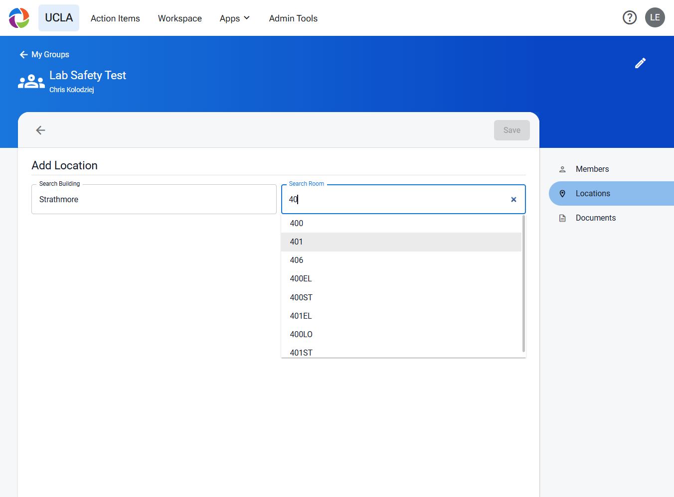The image size is (674, 497).
Task: Click the disabled Save button
Action: (512, 130)
